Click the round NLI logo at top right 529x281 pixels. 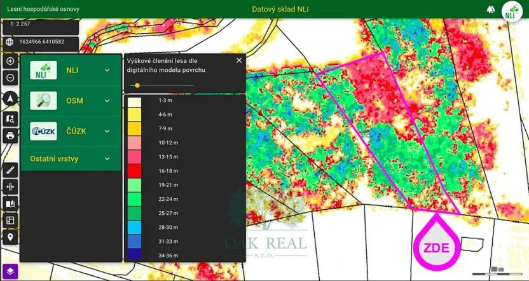[x=512, y=11]
